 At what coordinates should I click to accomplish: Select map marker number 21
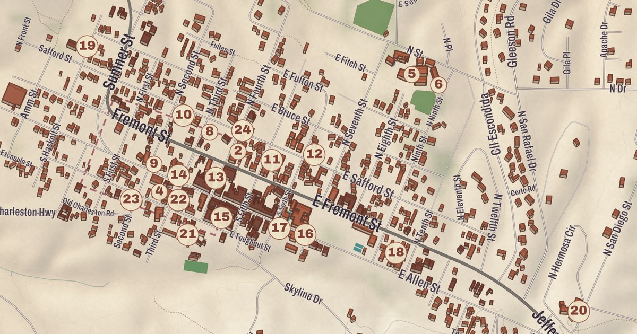pos(187,233)
